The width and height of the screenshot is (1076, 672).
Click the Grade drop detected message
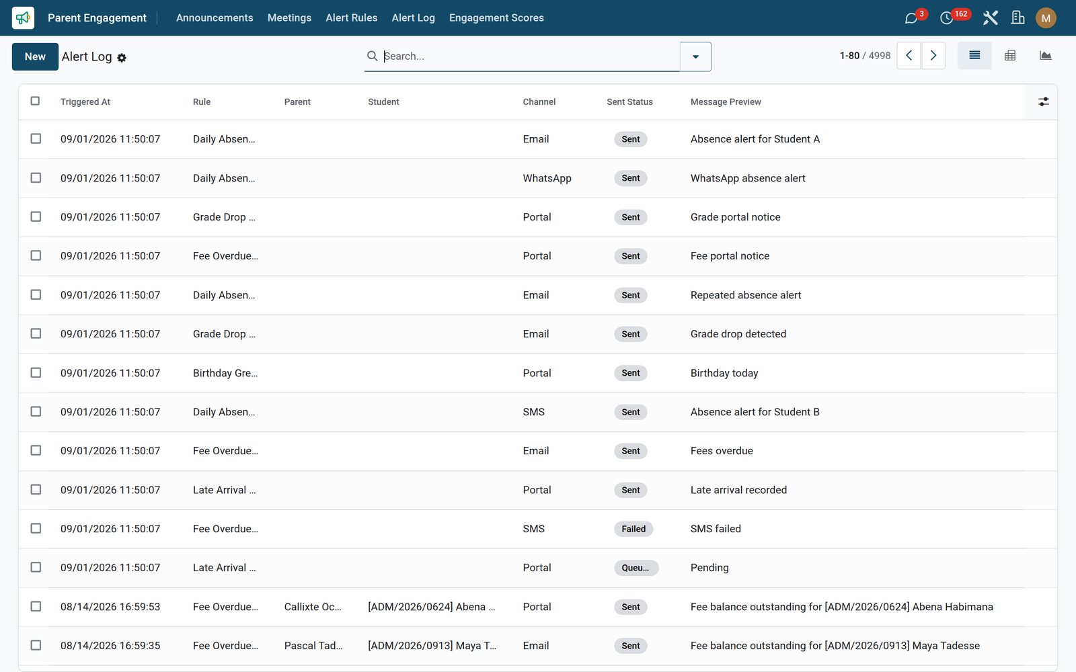tap(738, 334)
